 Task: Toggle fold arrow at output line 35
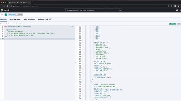click(81, 40)
